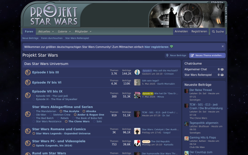Click the subforum circle icon beside The Acolyte
This screenshot has width=248, height=155.
[61, 111]
